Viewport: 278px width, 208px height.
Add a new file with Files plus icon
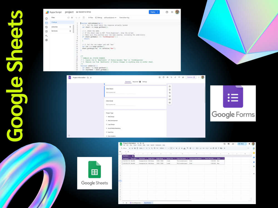click(72, 17)
